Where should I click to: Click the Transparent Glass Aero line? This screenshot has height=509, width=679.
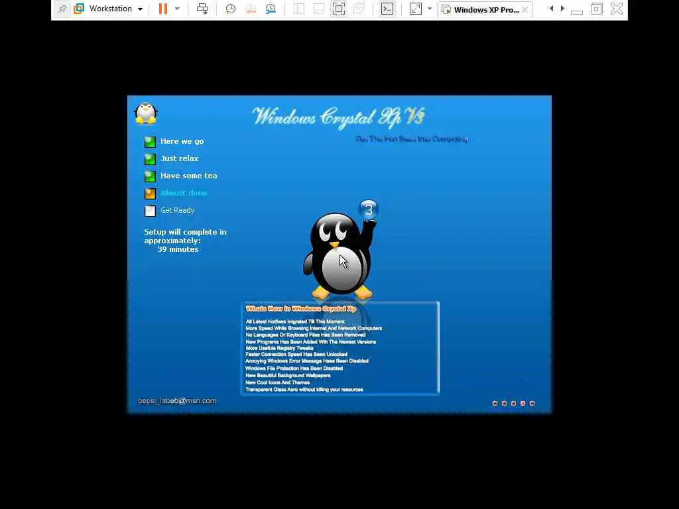pos(304,390)
